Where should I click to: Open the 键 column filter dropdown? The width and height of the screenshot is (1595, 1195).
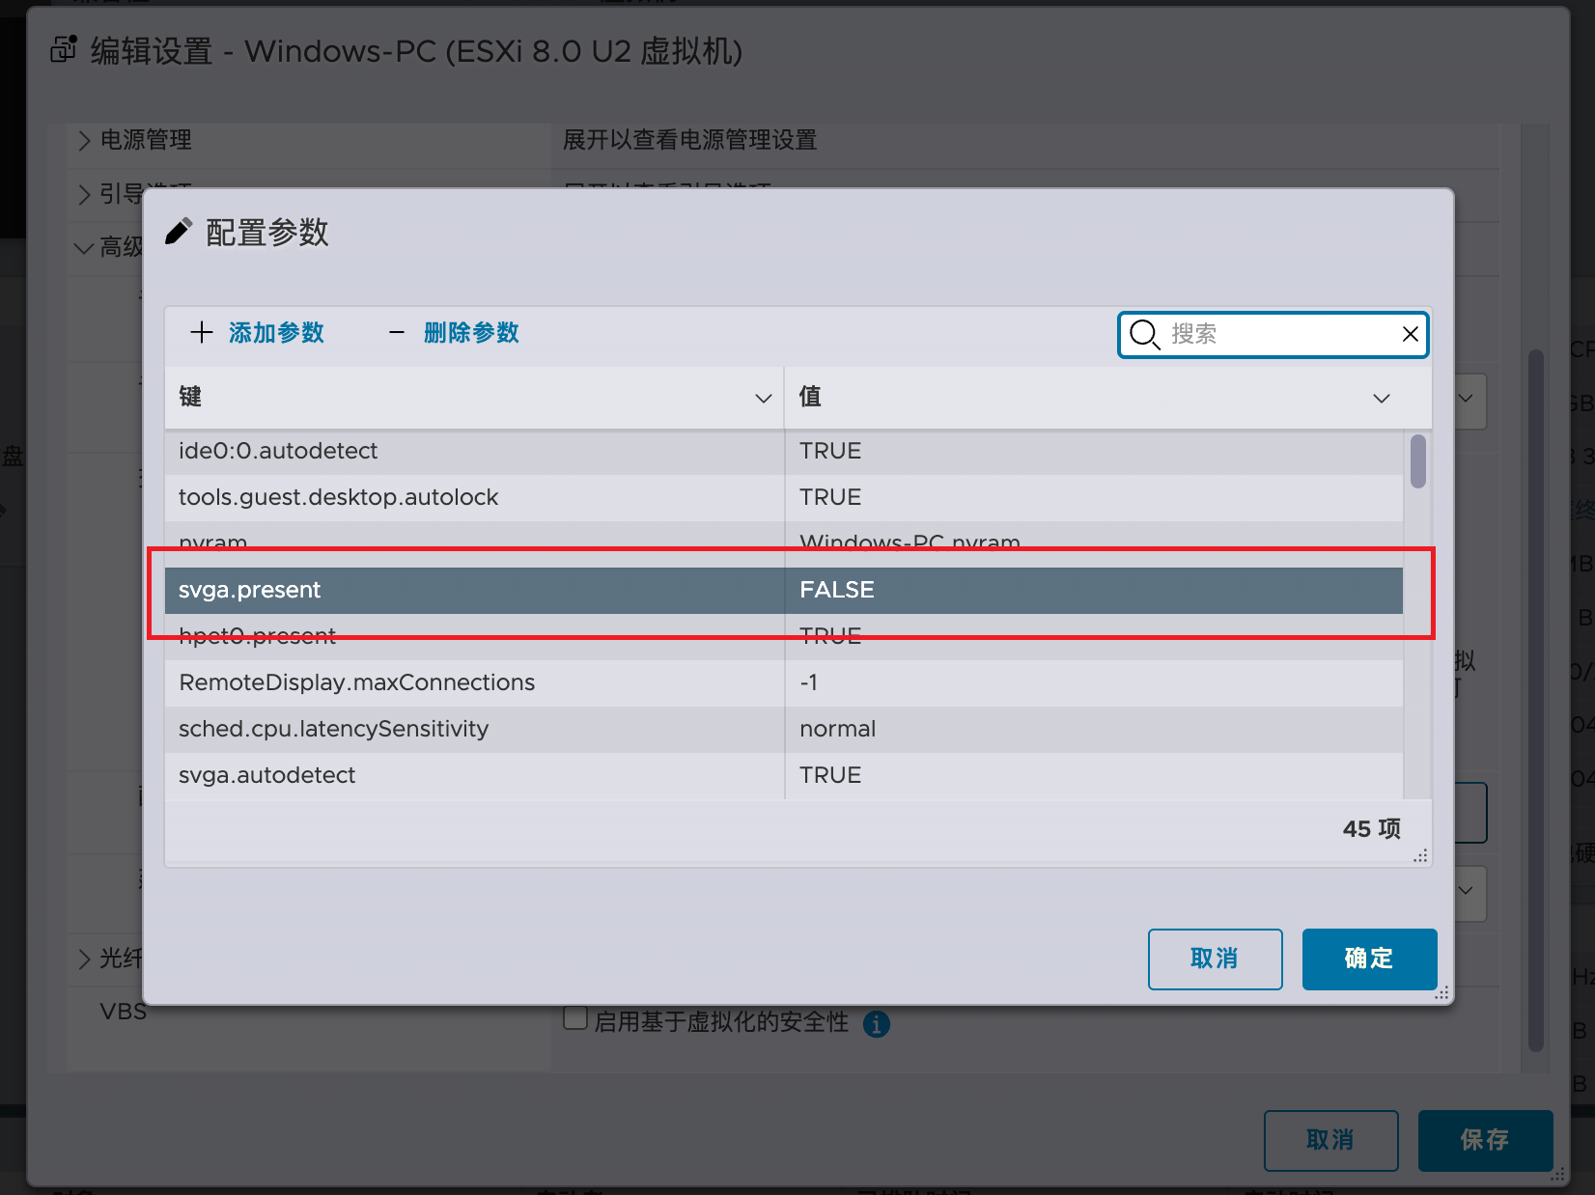(763, 398)
